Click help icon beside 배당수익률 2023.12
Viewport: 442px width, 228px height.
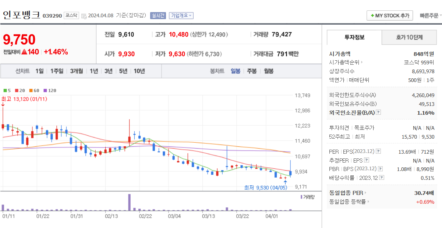point(382,178)
